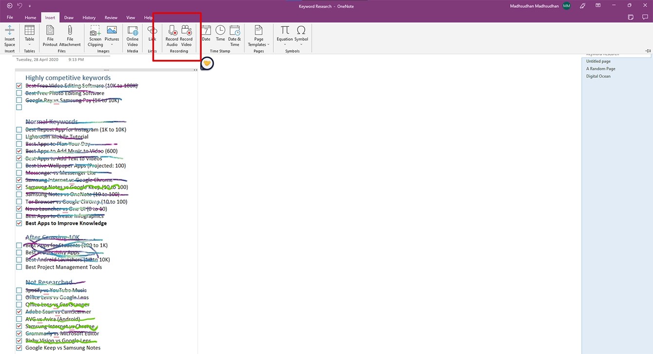Click the Insert Space tool
This screenshot has width=653, height=354.
[9, 35]
